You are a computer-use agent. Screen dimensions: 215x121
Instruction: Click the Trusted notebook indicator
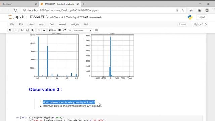coord(182,24)
